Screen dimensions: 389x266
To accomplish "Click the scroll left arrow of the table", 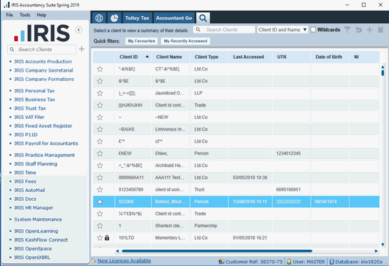I will click(x=117, y=251).
